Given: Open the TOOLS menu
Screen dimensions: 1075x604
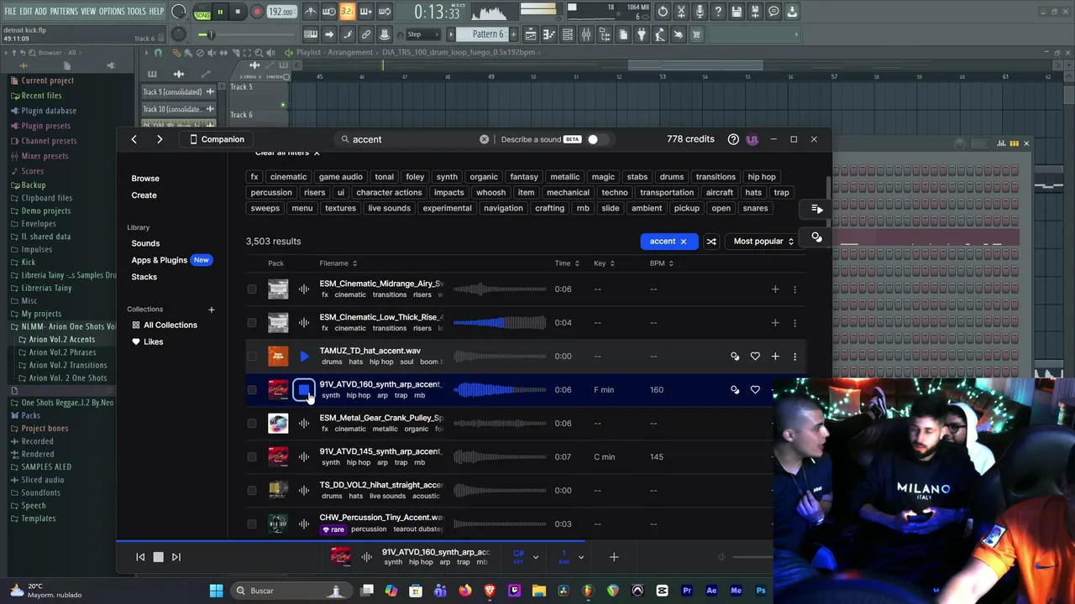Looking at the screenshot, I should click(137, 12).
